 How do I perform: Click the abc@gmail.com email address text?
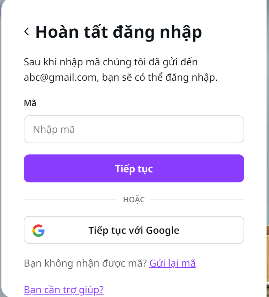tap(60, 78)
